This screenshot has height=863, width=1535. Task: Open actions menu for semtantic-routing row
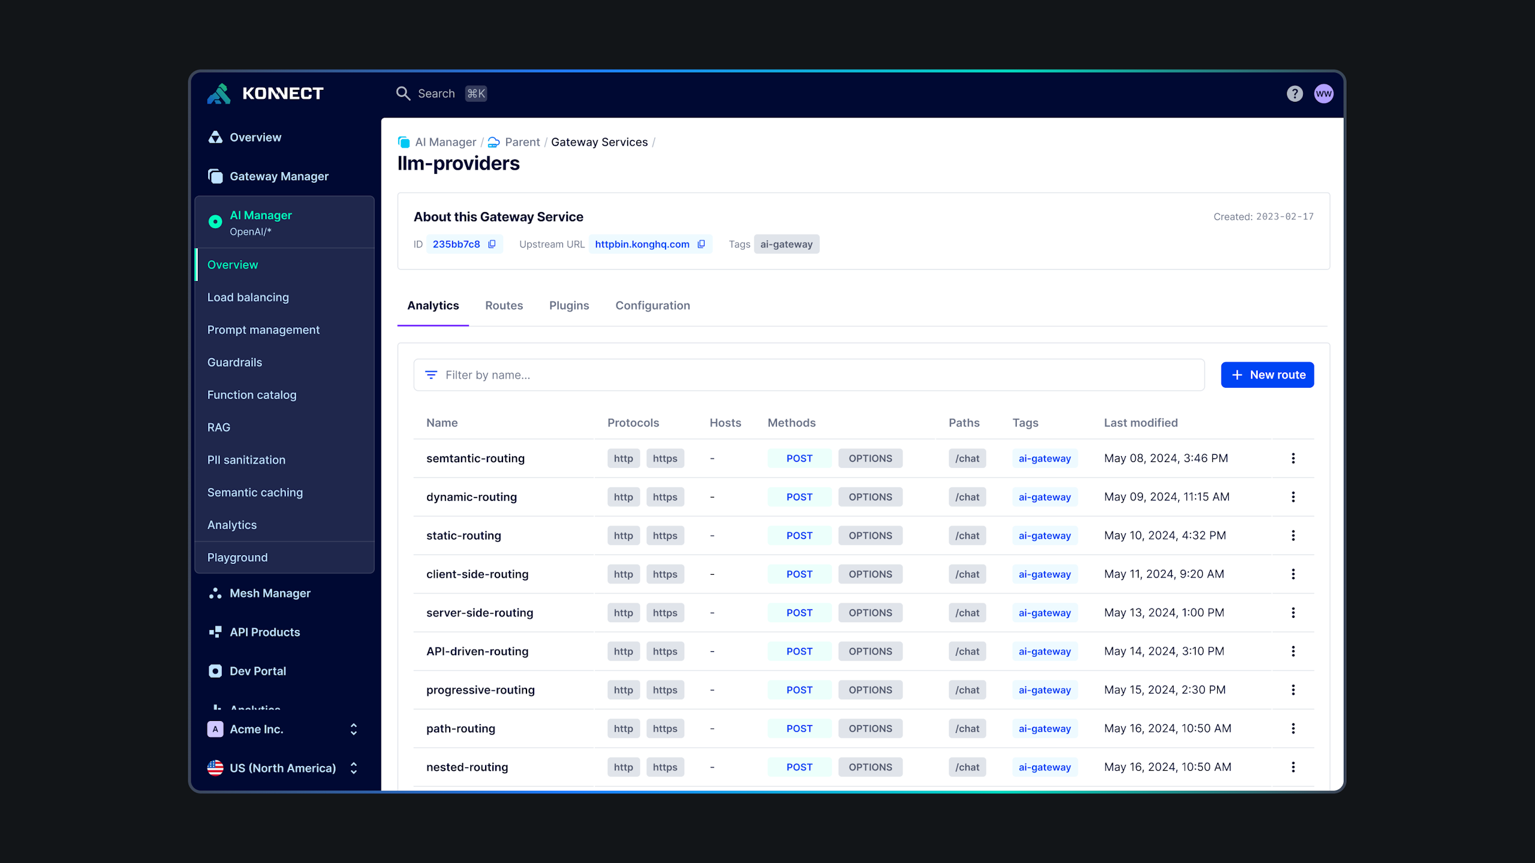pos(1293,458)
